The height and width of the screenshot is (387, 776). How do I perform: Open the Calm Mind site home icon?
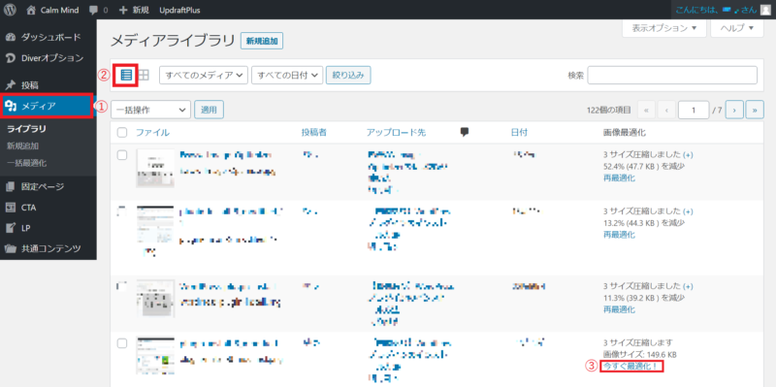(x=31, y=10)
